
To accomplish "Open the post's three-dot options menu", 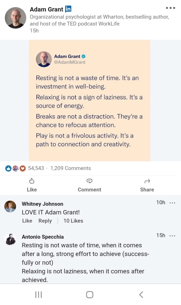I will coord(170,8).
